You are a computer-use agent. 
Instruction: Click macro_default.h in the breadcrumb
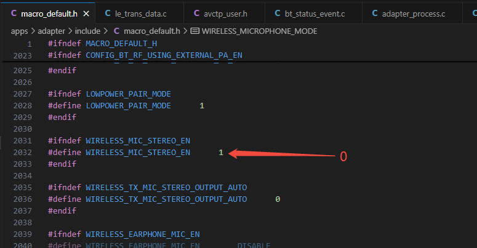pos(152,31)
